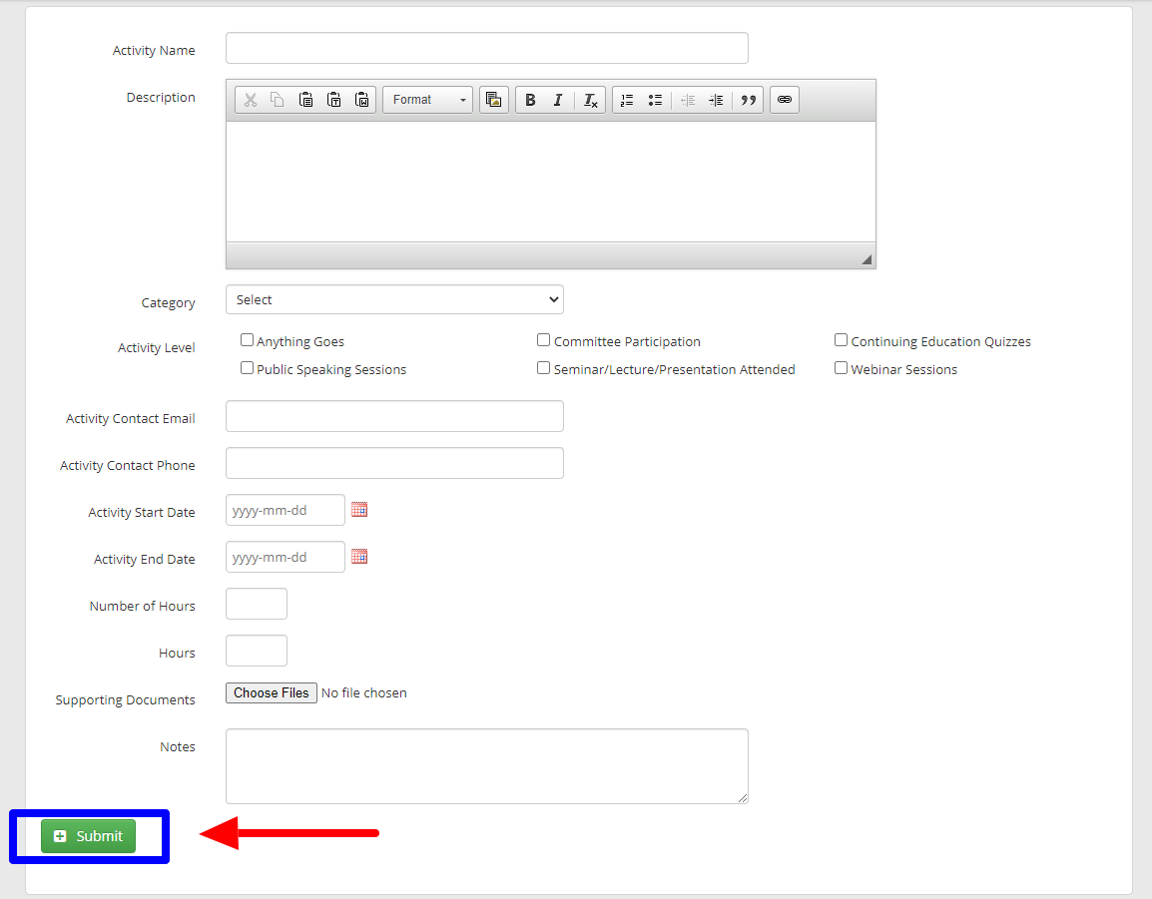The height and width of the screenshot is (899, 1152).
Task: Apply block quote formatting
Action: tap(748, 100)
